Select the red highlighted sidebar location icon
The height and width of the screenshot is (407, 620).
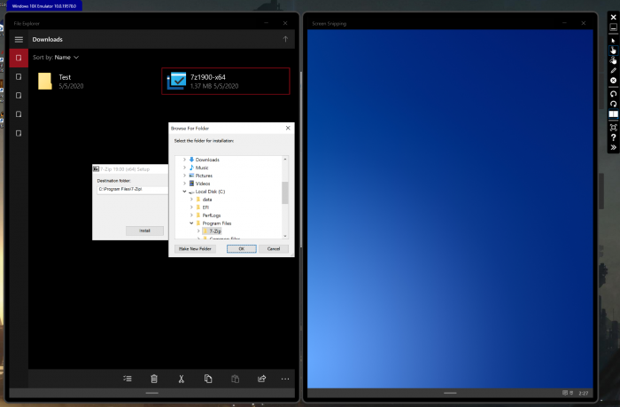coord(19,59)
